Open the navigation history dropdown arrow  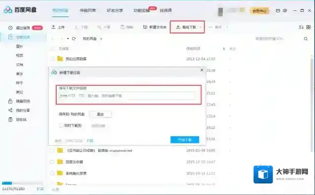[x=68, y=39]
